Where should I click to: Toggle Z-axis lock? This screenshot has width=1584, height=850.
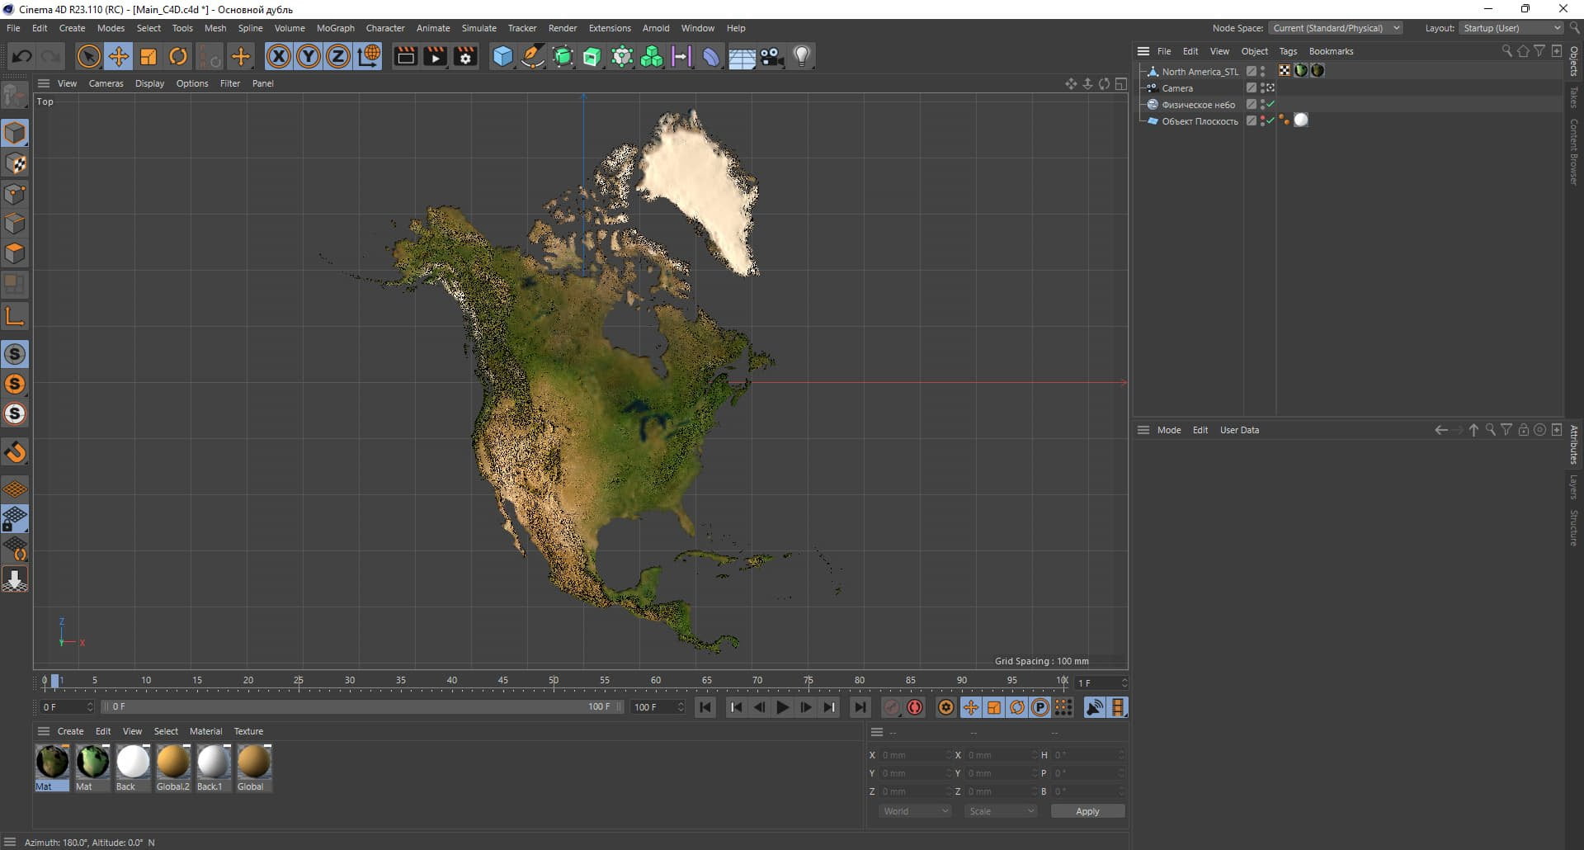(338, 56)
